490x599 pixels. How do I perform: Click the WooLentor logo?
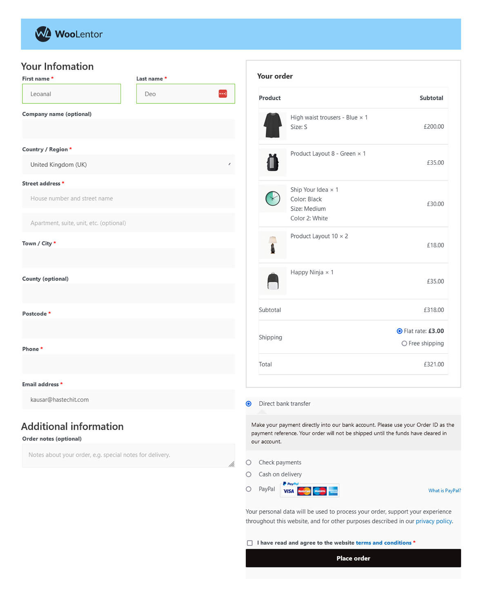point(69,34)
